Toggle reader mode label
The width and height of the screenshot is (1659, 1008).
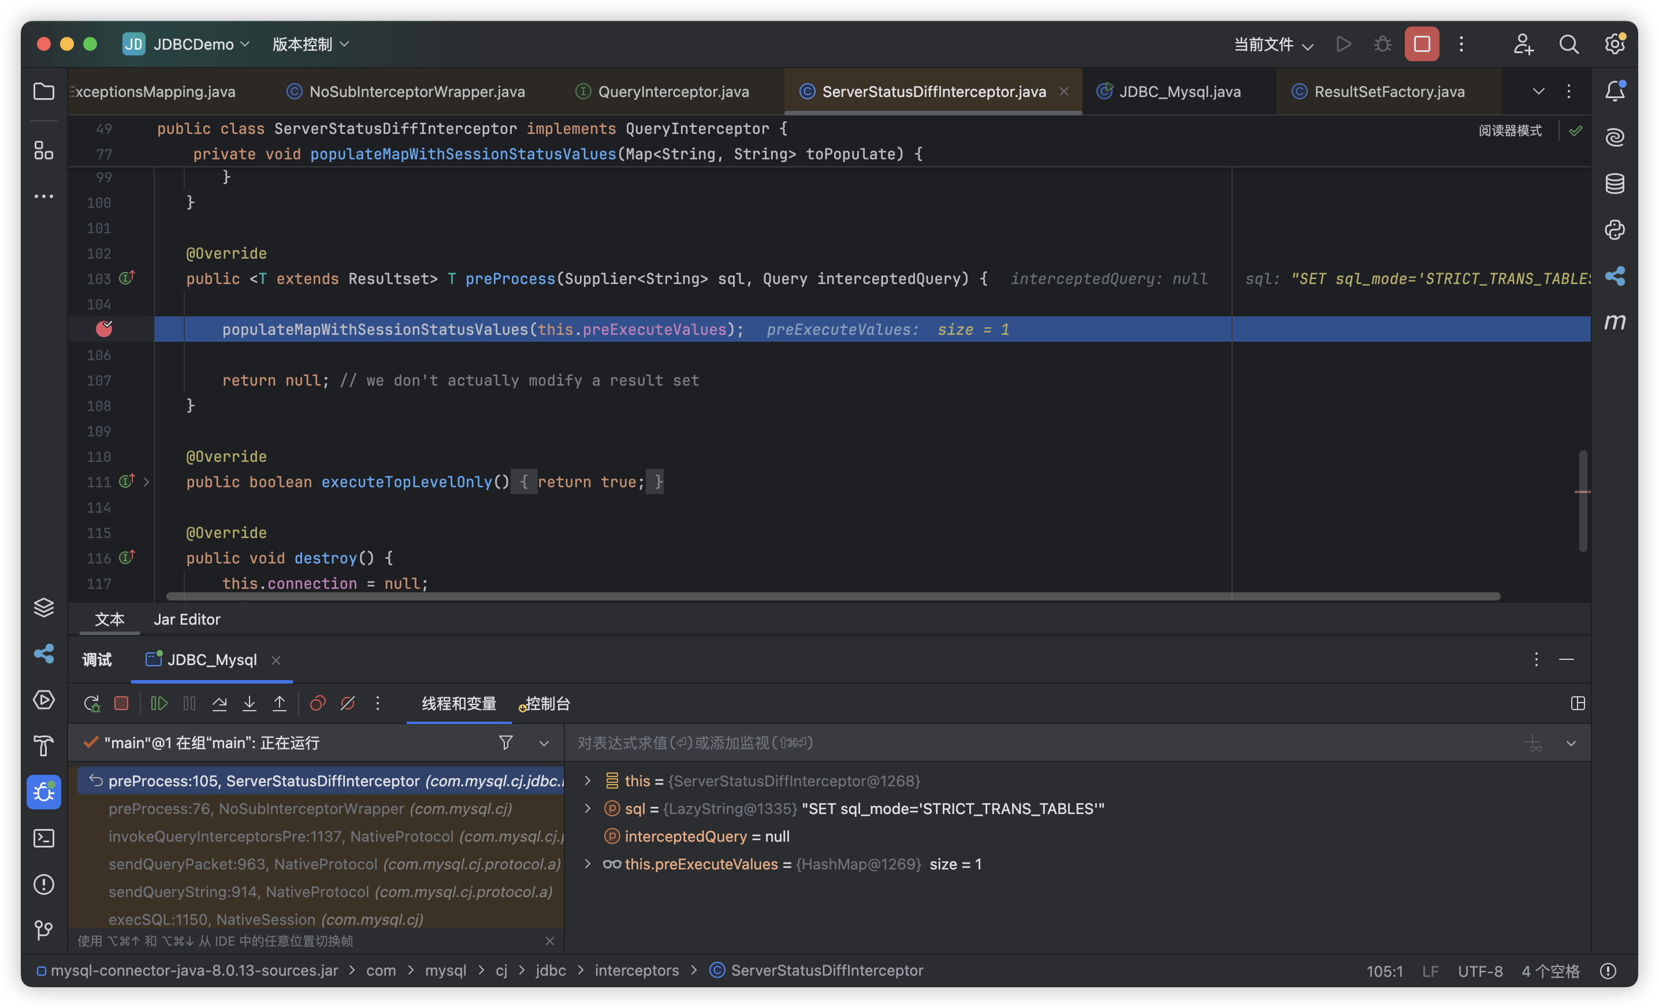(x=1509, y=130)
